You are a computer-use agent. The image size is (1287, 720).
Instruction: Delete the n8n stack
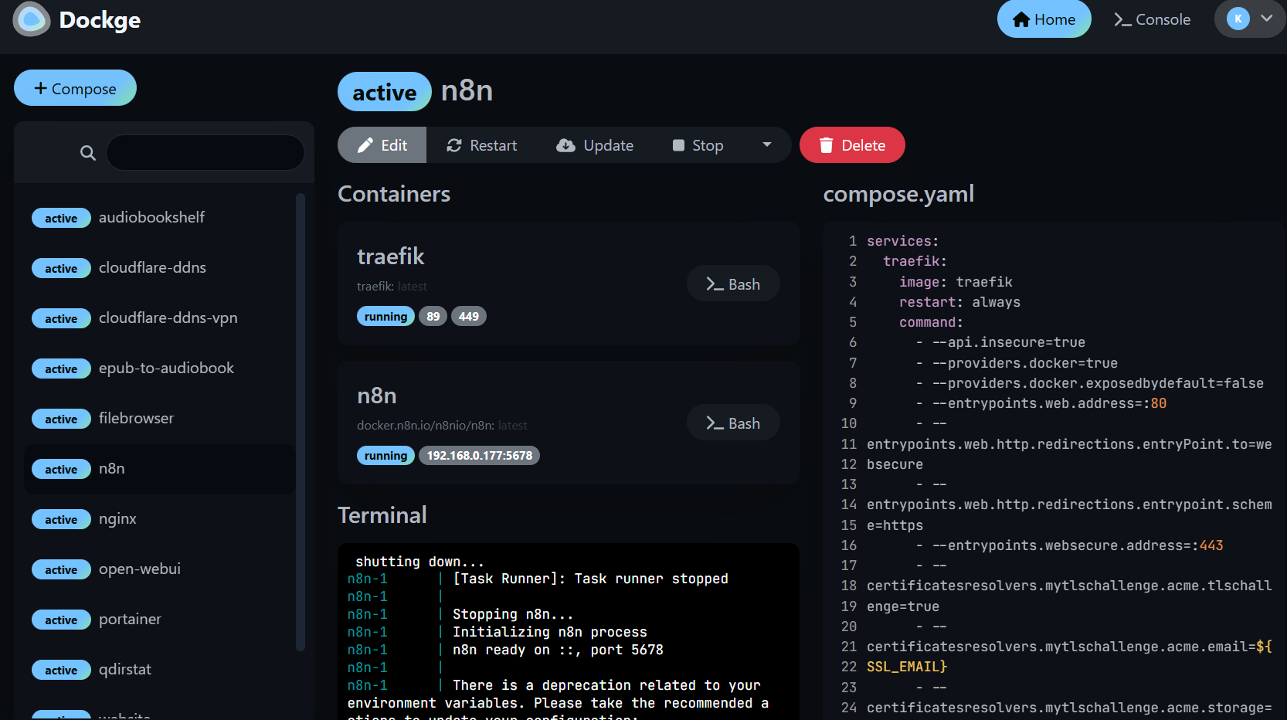point(852,145)
